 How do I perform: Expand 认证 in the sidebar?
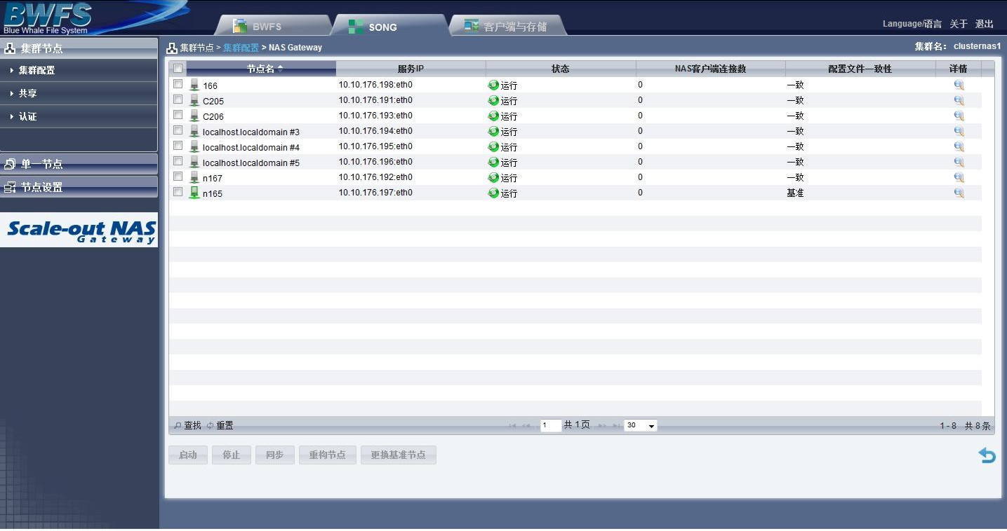pyautogui.click(x=79, y=116)
